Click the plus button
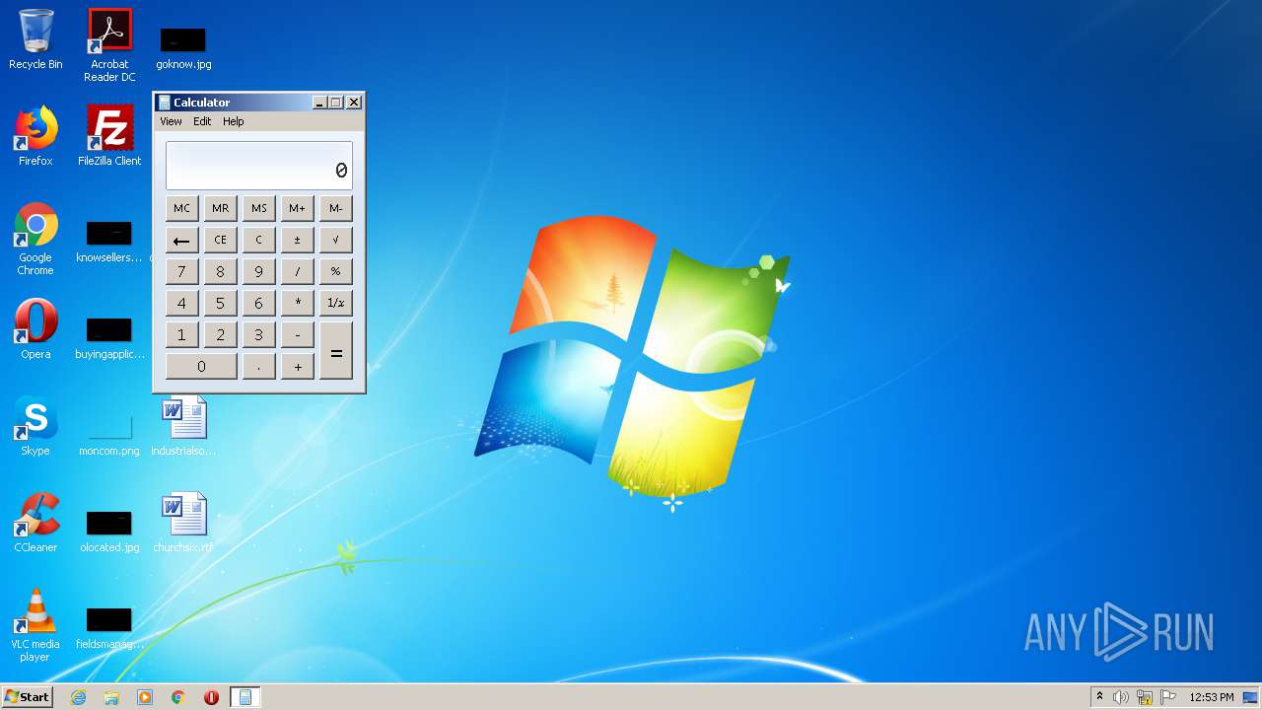Viewport: 1262px width, 710px height. [297, 366]
